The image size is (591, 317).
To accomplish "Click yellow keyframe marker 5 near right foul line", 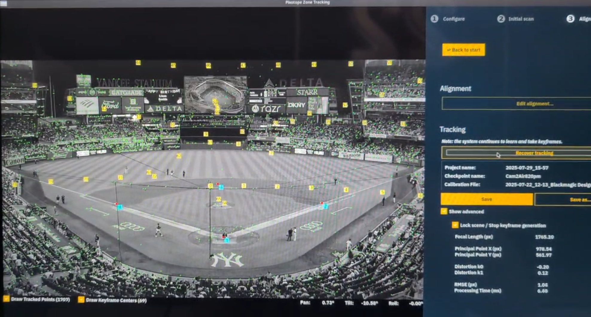I will 382,192.
